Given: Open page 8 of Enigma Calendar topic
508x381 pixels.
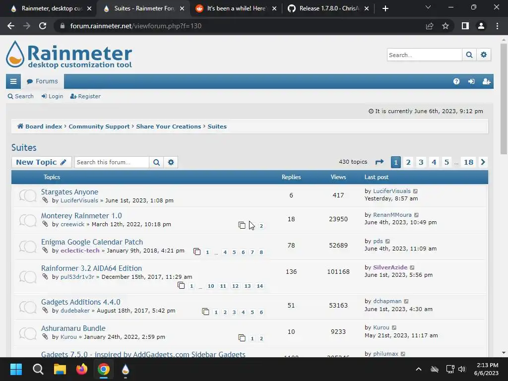Looking at the screenshot, I should coord(261,252).
